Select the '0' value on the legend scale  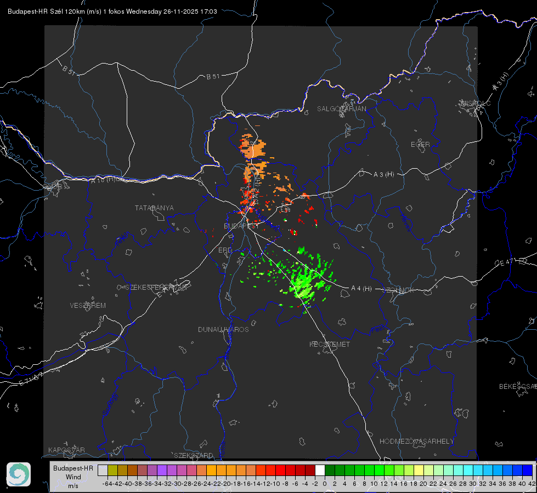tap(325, 484)
